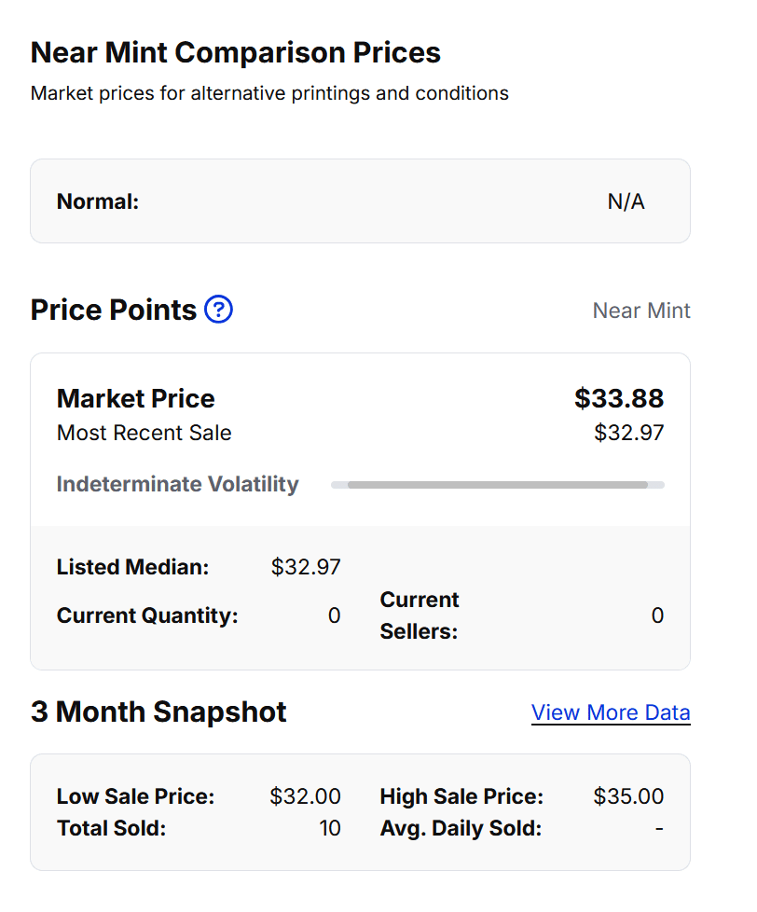Select the N/A value for Normal
This screenshot has height=912, width=757.
[626, 200]
